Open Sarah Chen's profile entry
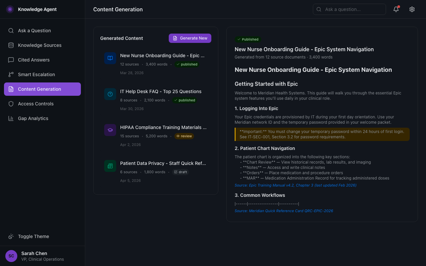 (x=33, y=256)
